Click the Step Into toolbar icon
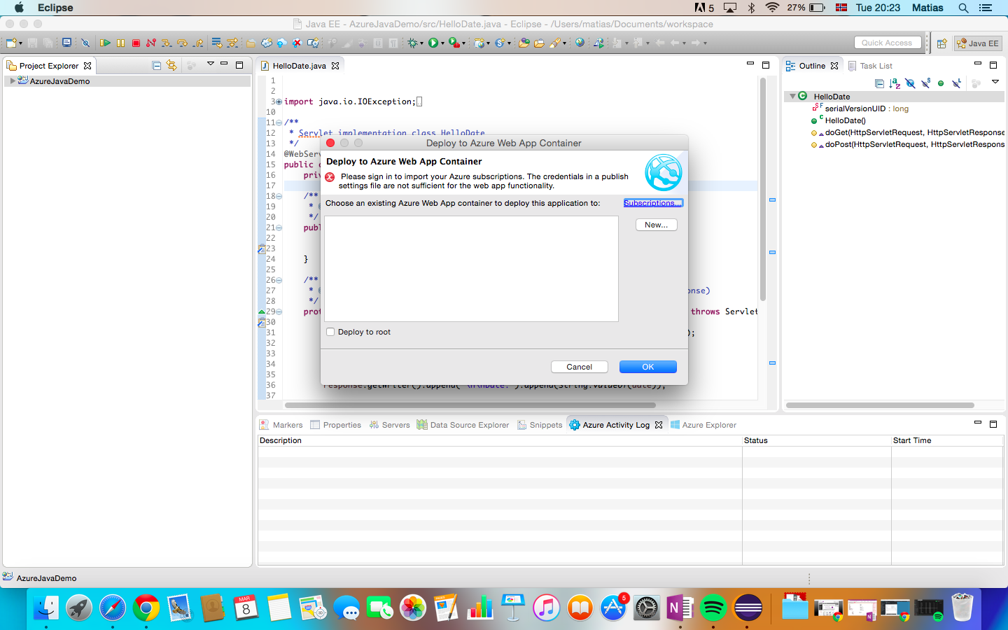 pyautogui.click(x=166, y=43)
